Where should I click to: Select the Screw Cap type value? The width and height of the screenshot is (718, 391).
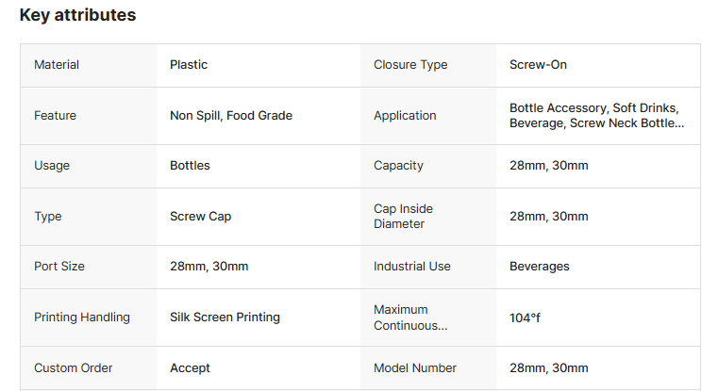[200, 217]
